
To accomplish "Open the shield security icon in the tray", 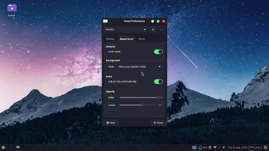I will [x=210, y=147].
